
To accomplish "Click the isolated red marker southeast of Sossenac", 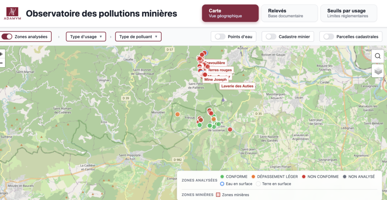I will (x=230, y=129).
